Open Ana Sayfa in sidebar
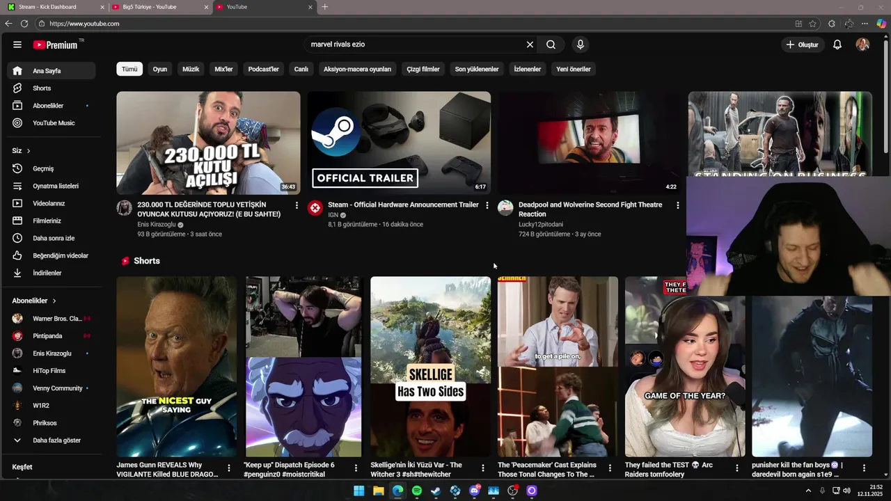 (52, 71)
